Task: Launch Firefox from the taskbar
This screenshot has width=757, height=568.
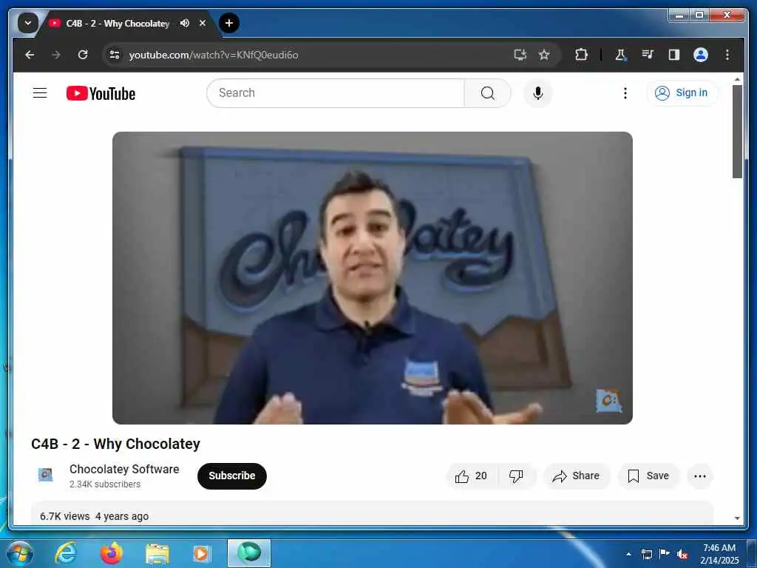Action: click(112, 553)
